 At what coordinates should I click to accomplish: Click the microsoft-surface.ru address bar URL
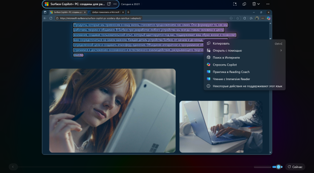[x=101, y=18]
